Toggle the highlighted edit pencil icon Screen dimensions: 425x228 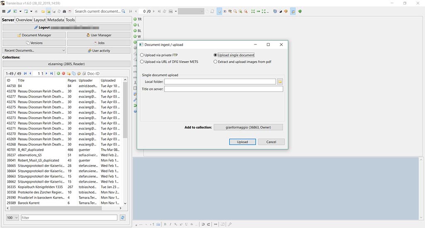tap(293, 11)
